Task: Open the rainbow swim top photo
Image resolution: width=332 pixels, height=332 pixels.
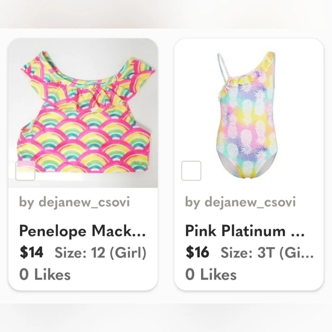Action: 83,113
